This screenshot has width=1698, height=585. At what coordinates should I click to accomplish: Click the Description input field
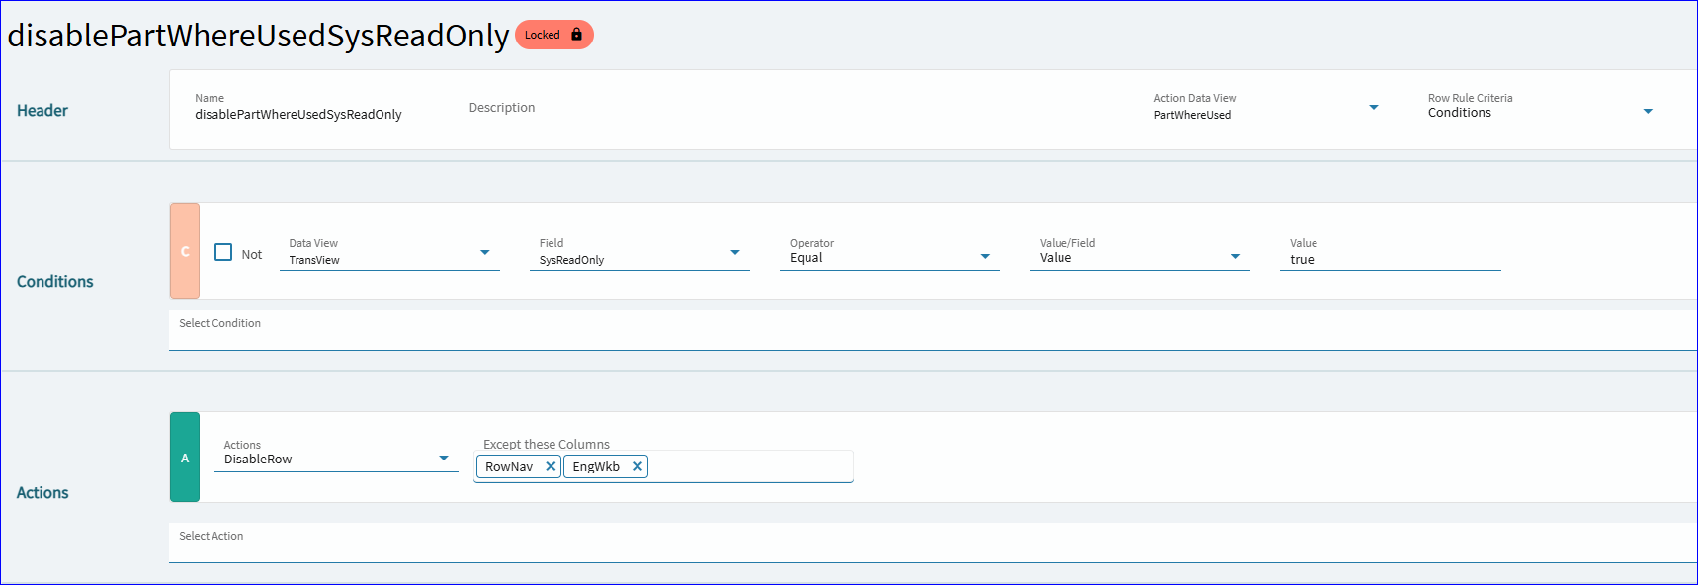tap(787, 108)
